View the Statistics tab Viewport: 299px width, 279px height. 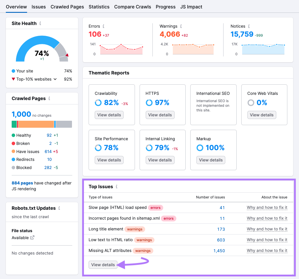[99, 7]
